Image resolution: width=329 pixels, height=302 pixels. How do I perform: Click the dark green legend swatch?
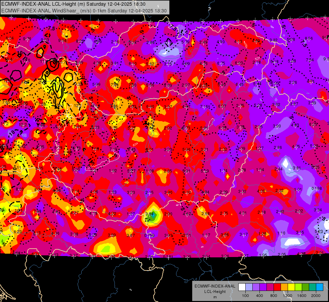coord(305,287)
